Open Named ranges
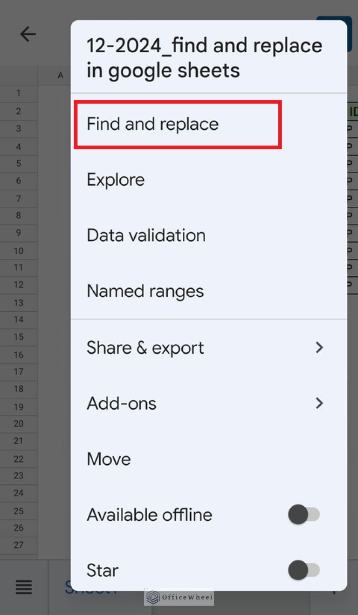Viewport: 358px width, 615px height. (145, 291)
